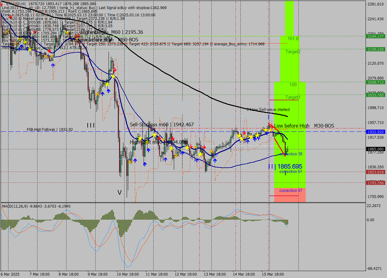The image size is (387, 278).
Task: Click the 2068.712 price level tag
Action: [375, 82]
